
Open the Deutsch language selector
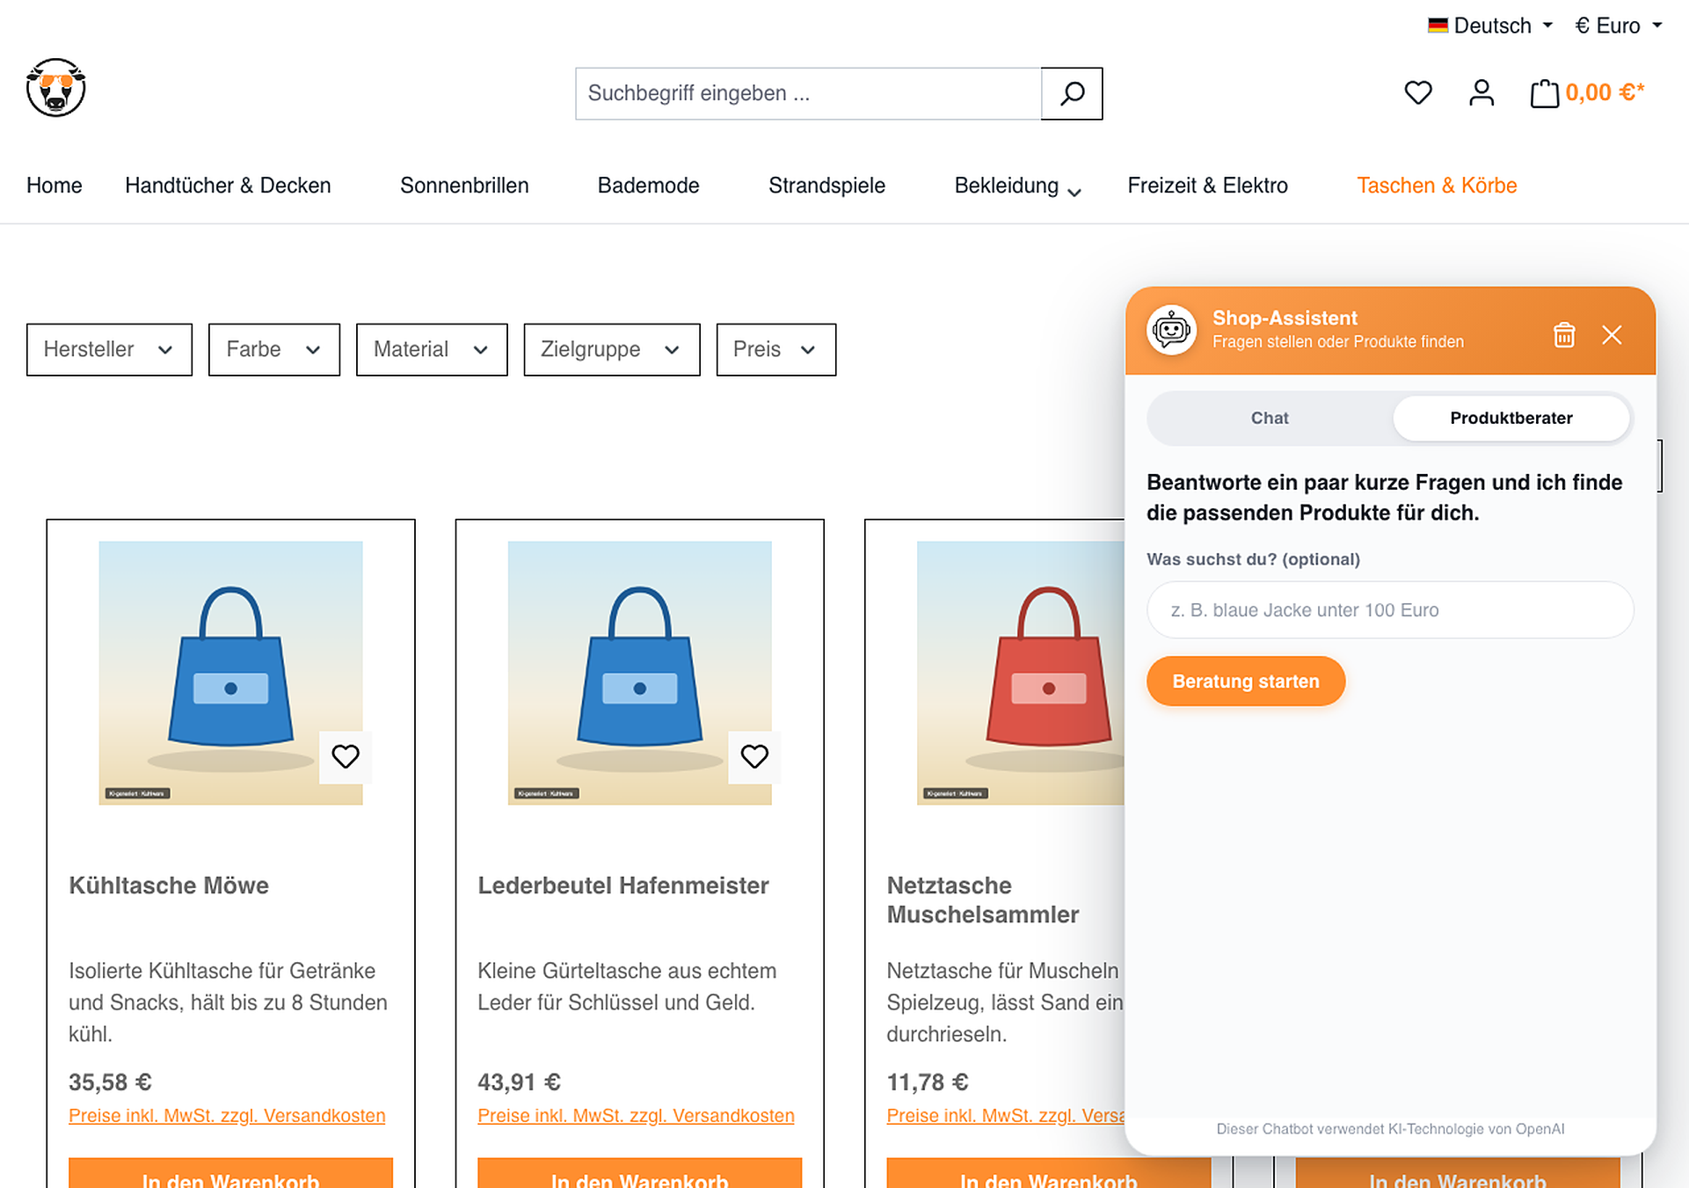point(1490,26)
